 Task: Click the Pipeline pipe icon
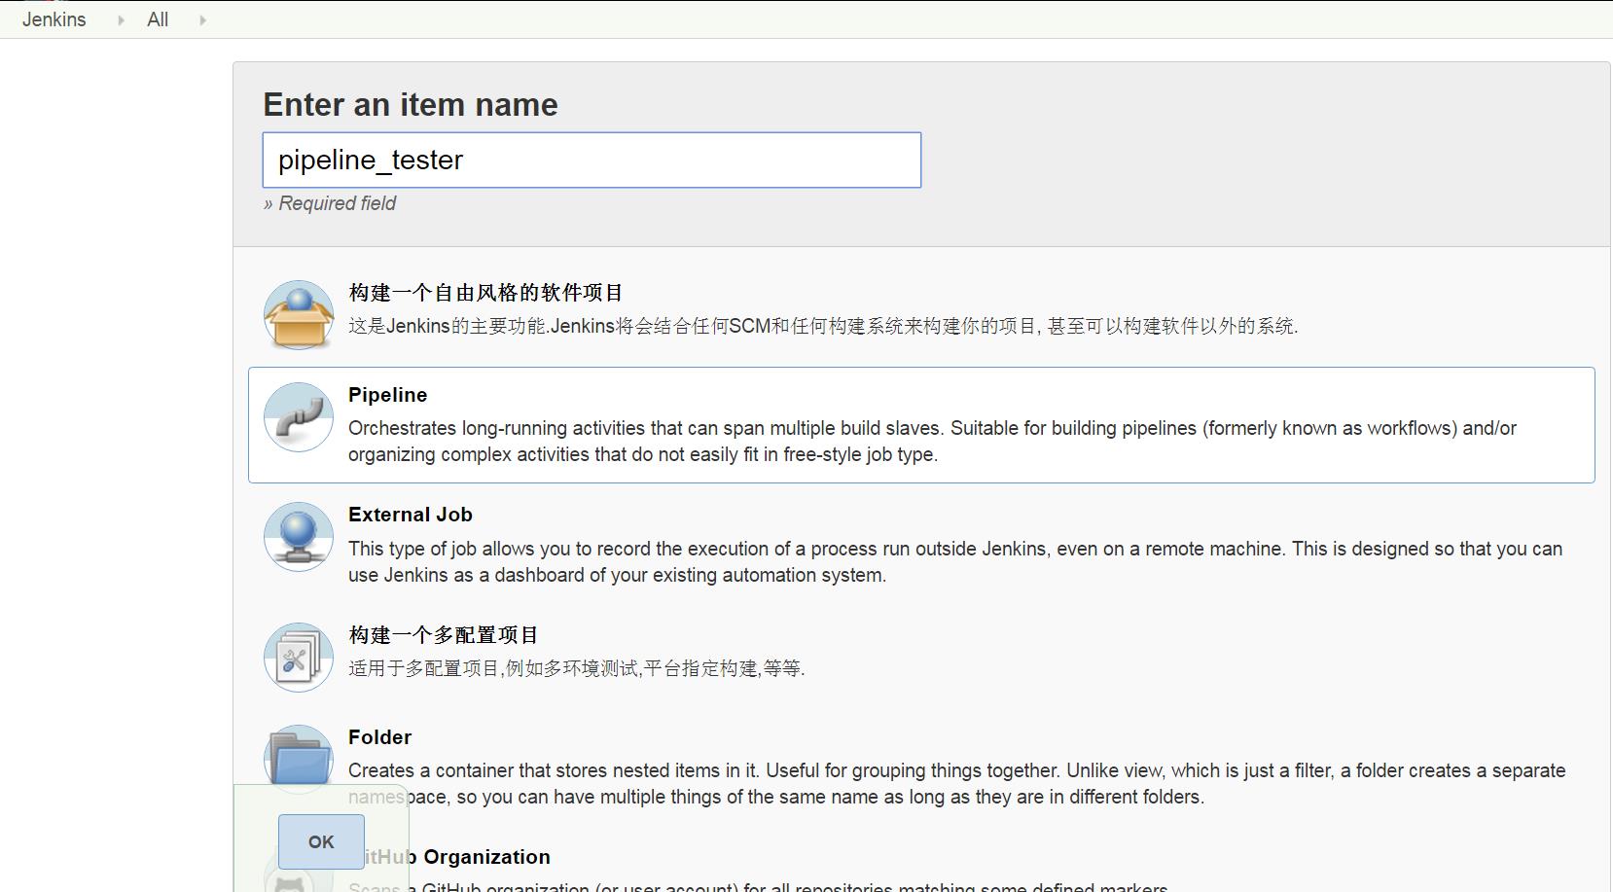pos(299,417)
